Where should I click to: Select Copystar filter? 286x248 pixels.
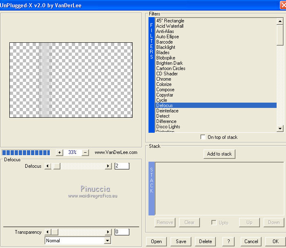(216, 95)
